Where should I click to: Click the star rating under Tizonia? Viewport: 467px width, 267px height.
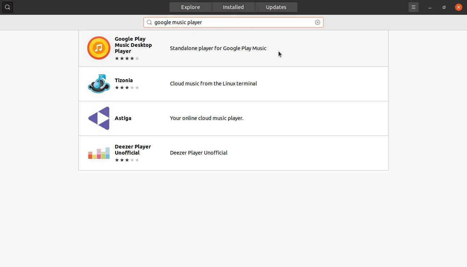click(x=127, y=88)
